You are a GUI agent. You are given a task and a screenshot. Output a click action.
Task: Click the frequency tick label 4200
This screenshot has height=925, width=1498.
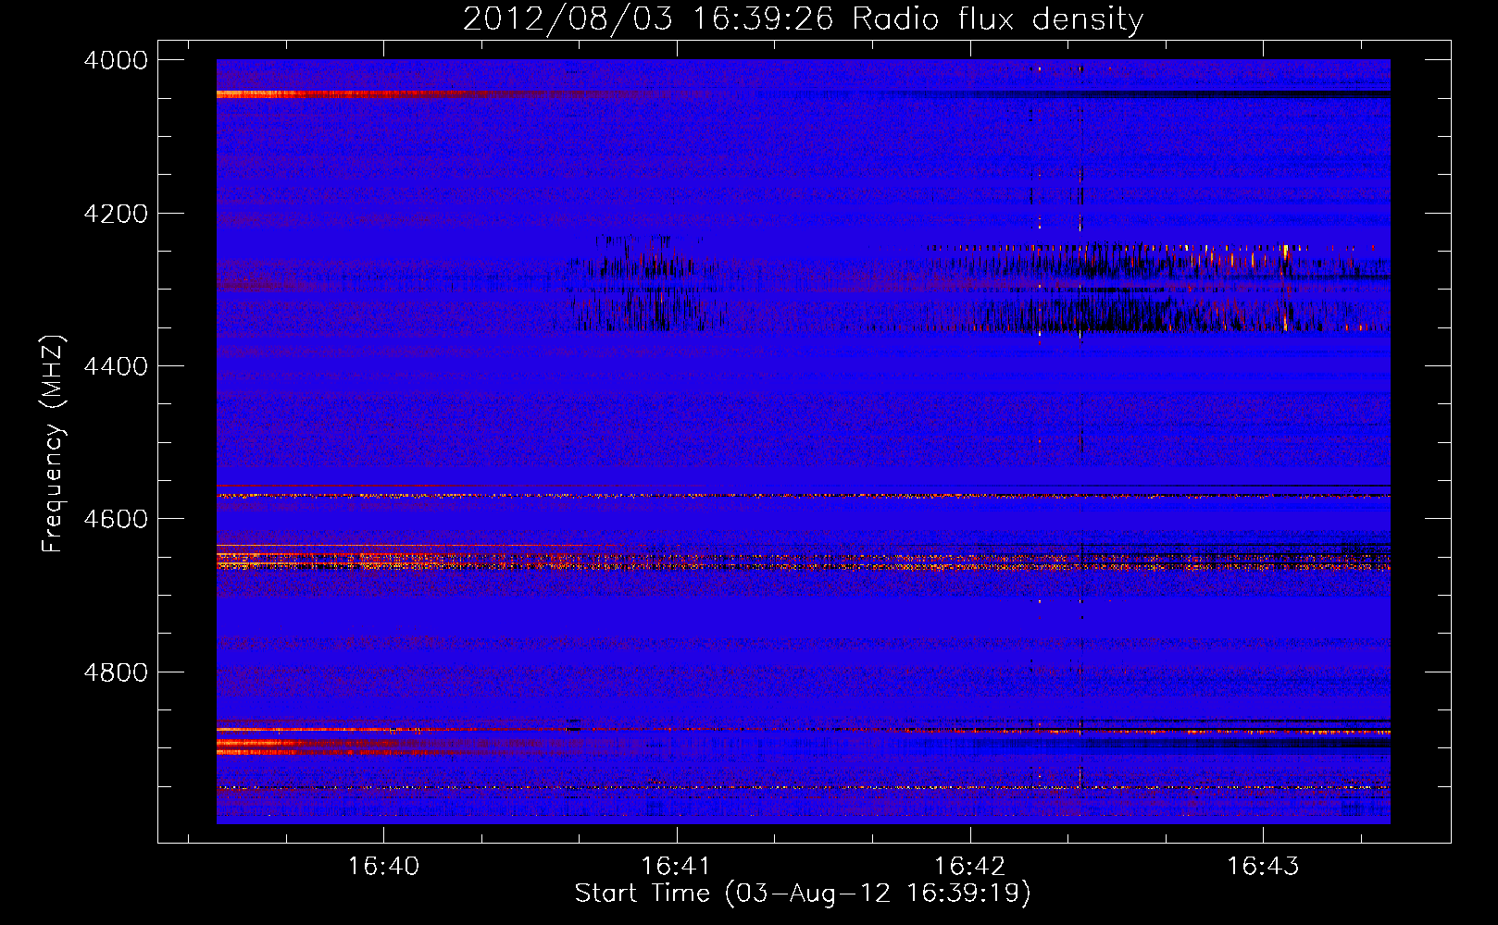point(116,214)
